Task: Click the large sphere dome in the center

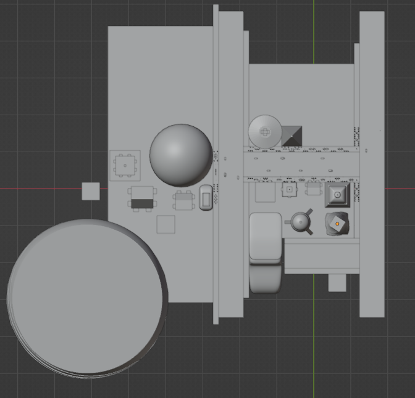Action: tap(180, 155)
